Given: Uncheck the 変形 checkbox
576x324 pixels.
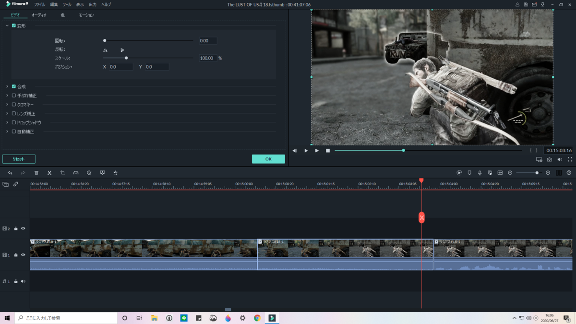Looking at the screenshot, I should click(x=13, y=25).
